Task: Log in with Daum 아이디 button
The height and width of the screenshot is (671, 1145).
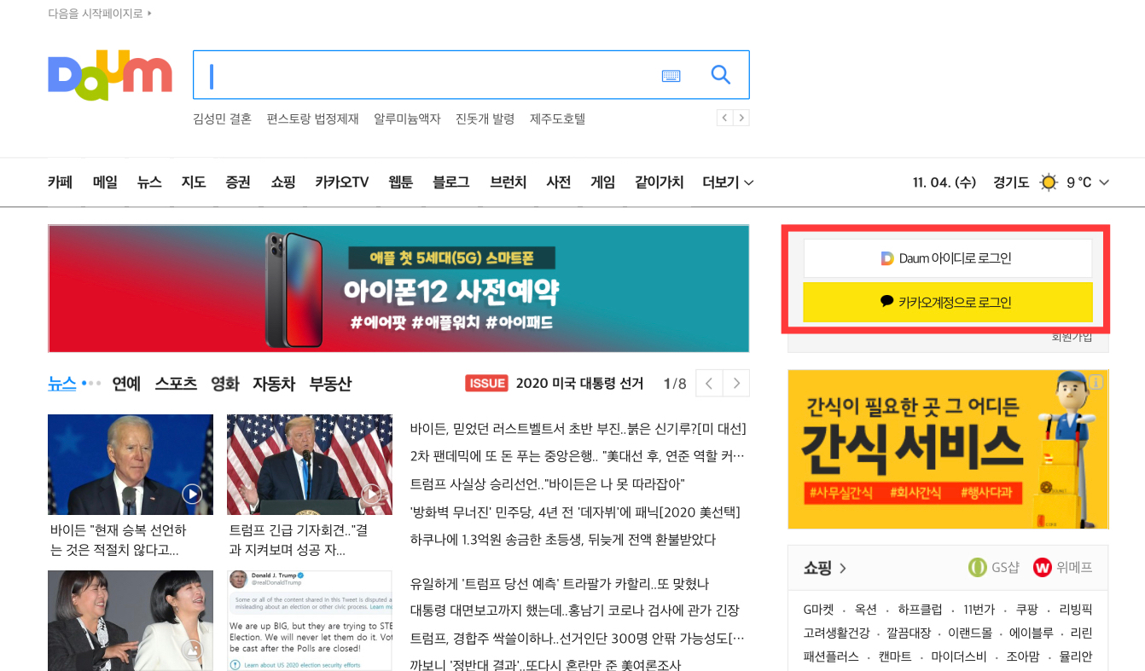Action: [x=948, y=258]
